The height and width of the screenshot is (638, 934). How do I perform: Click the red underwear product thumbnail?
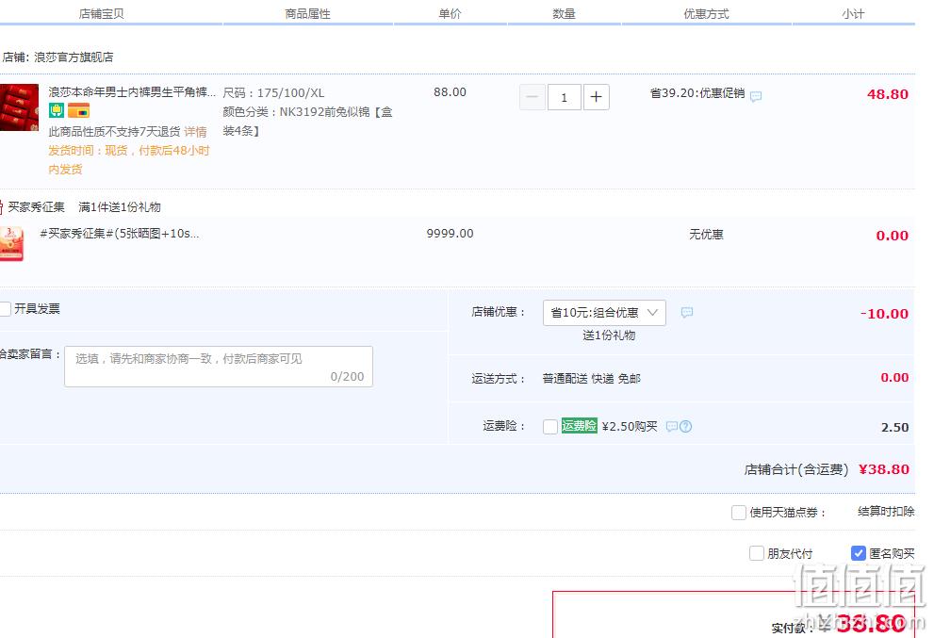coord(19,107)
